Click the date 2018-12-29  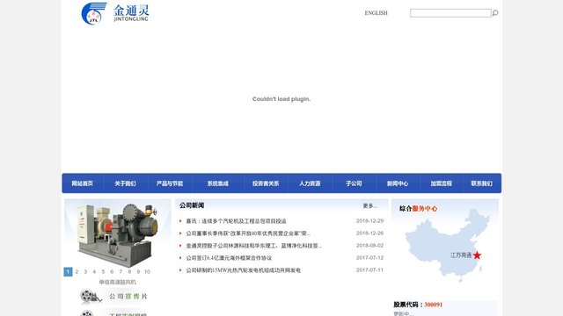point(369,221)
